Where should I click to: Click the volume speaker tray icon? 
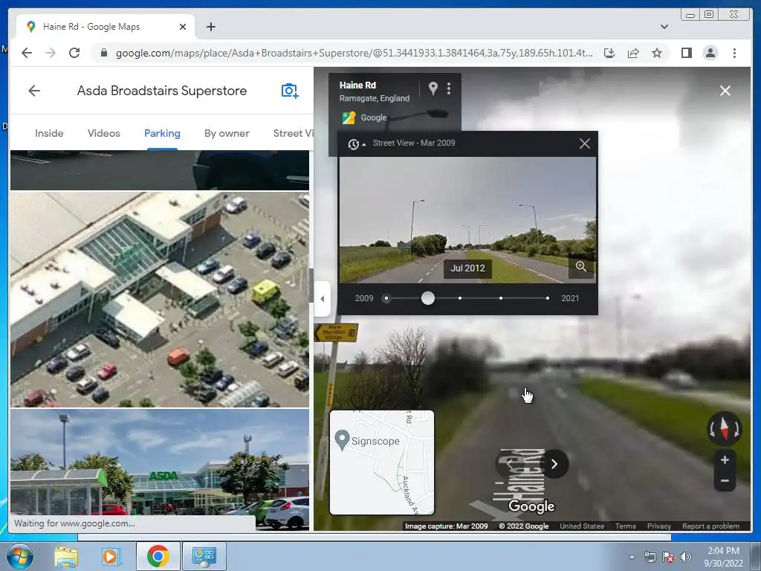pyautogui.click(x=686, y=557)
